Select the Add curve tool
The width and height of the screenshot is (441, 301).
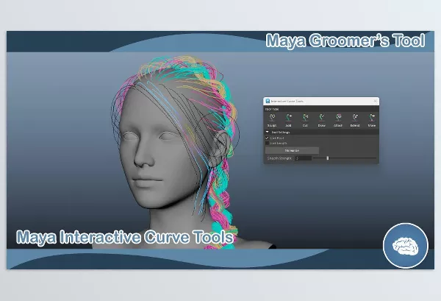click(x=288, y=120)
